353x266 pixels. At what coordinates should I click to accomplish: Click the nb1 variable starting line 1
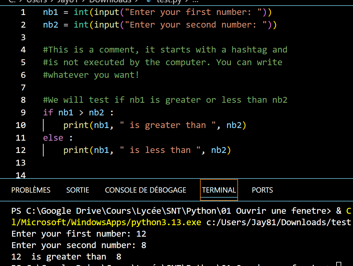pos(51,12)
